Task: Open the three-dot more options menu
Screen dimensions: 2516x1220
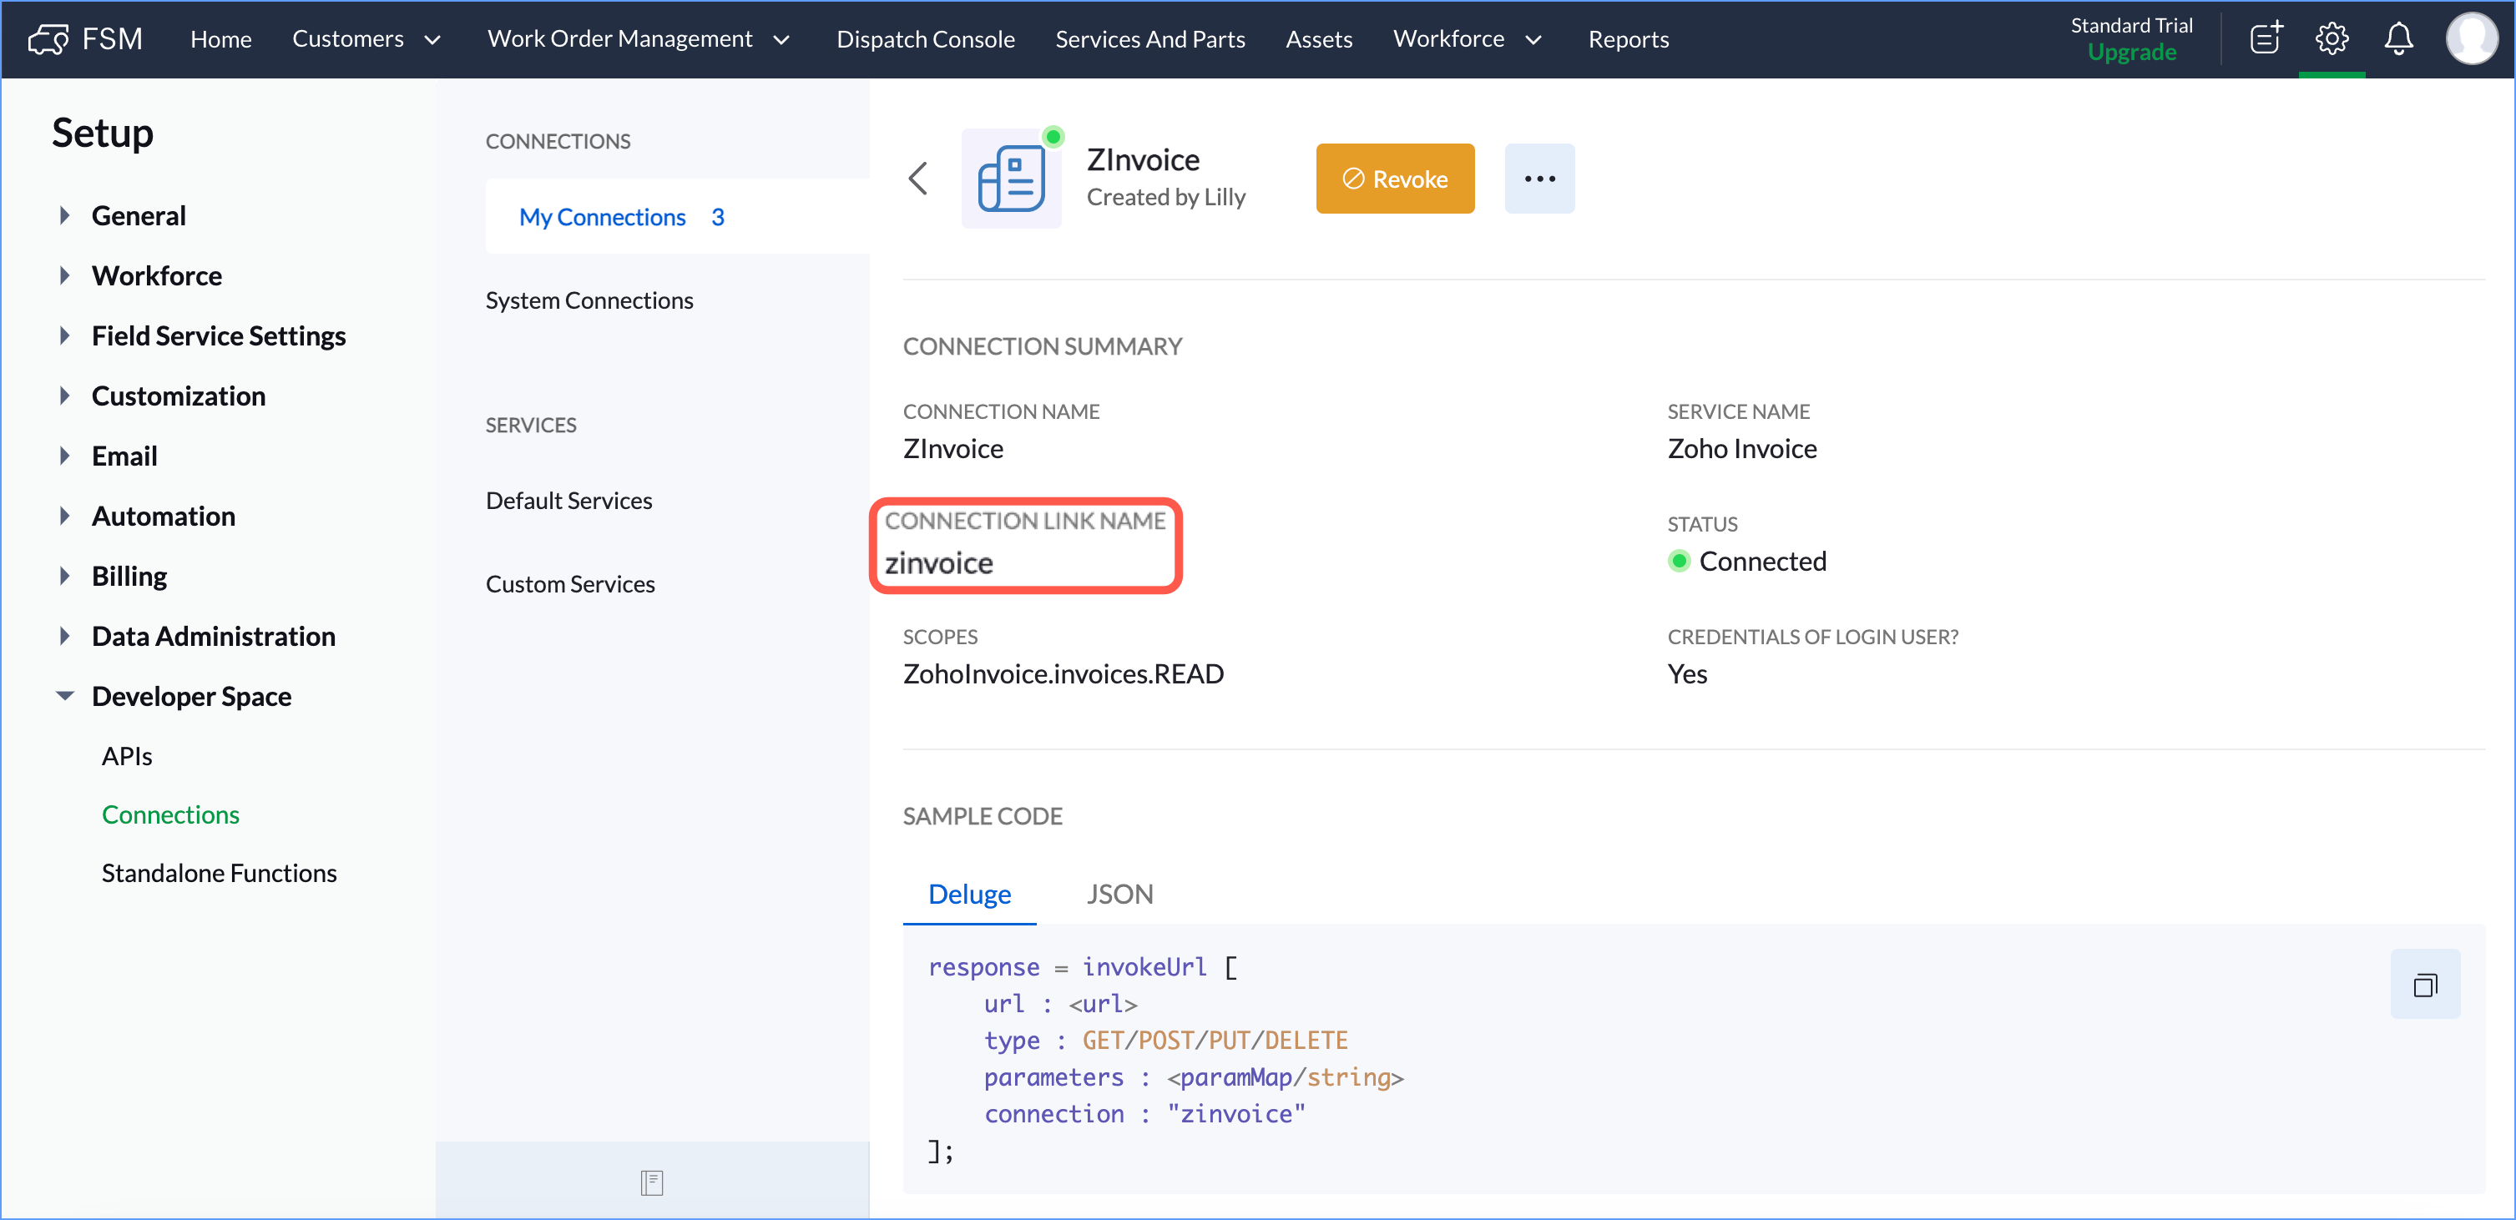Action: point(1538,179)
